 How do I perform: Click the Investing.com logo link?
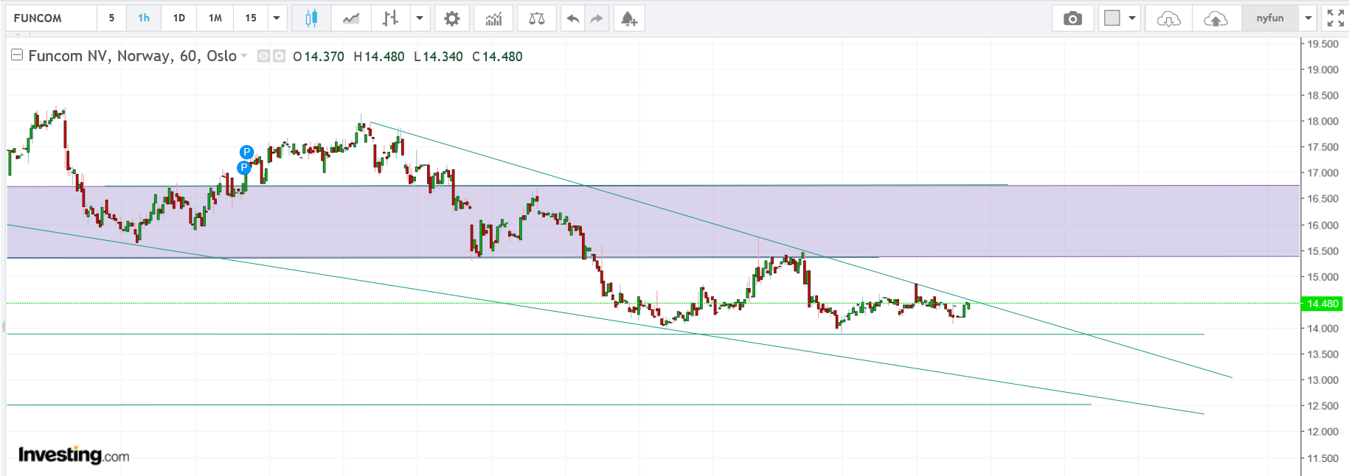[x=74, y=455]
